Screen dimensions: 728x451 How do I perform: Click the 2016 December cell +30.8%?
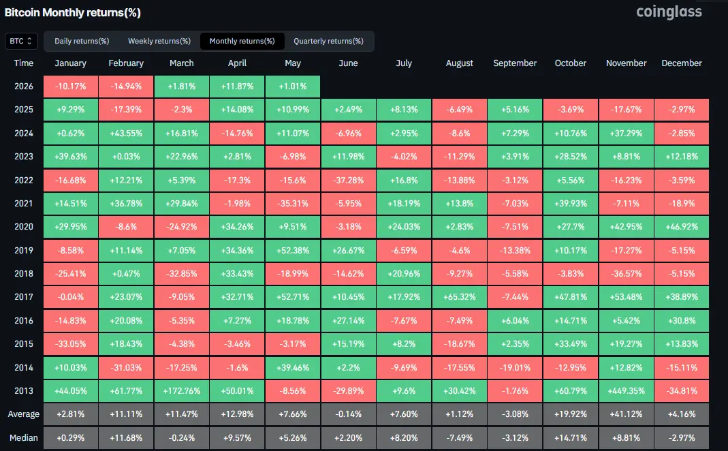pyautogui.click(x=682, y=320)
